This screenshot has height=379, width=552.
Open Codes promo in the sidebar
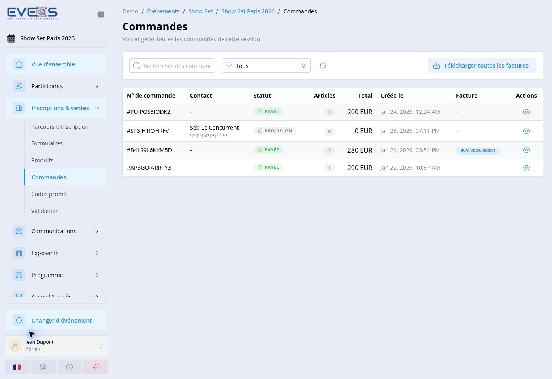click(x=66, y=194)
